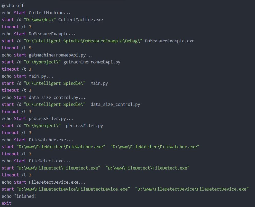The width and height of the screenshot is (255, 207).
Task: Click the Debug folder path string
Action: tap(83, 41)
